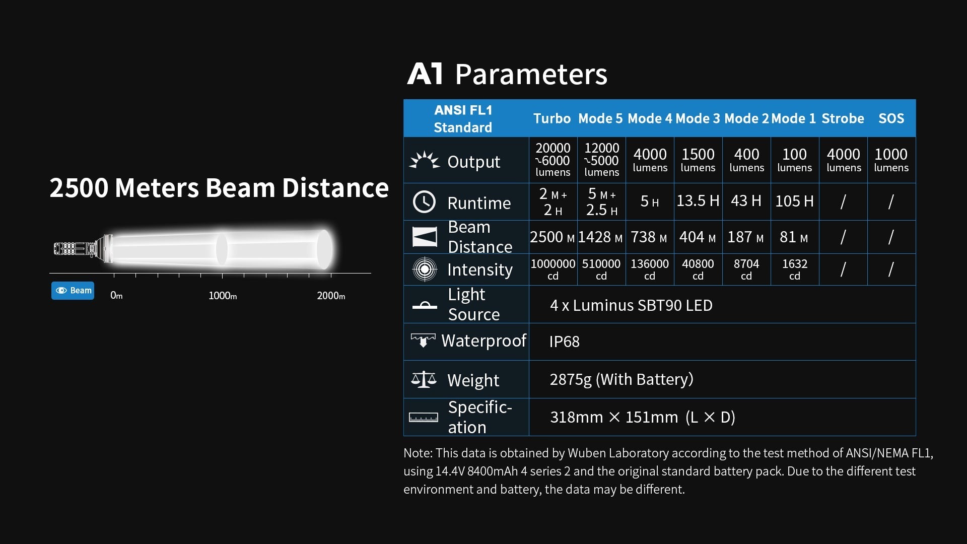Screen dimensions: 967x544
Task: Click the SOS column header
Action: pos(891,118)
